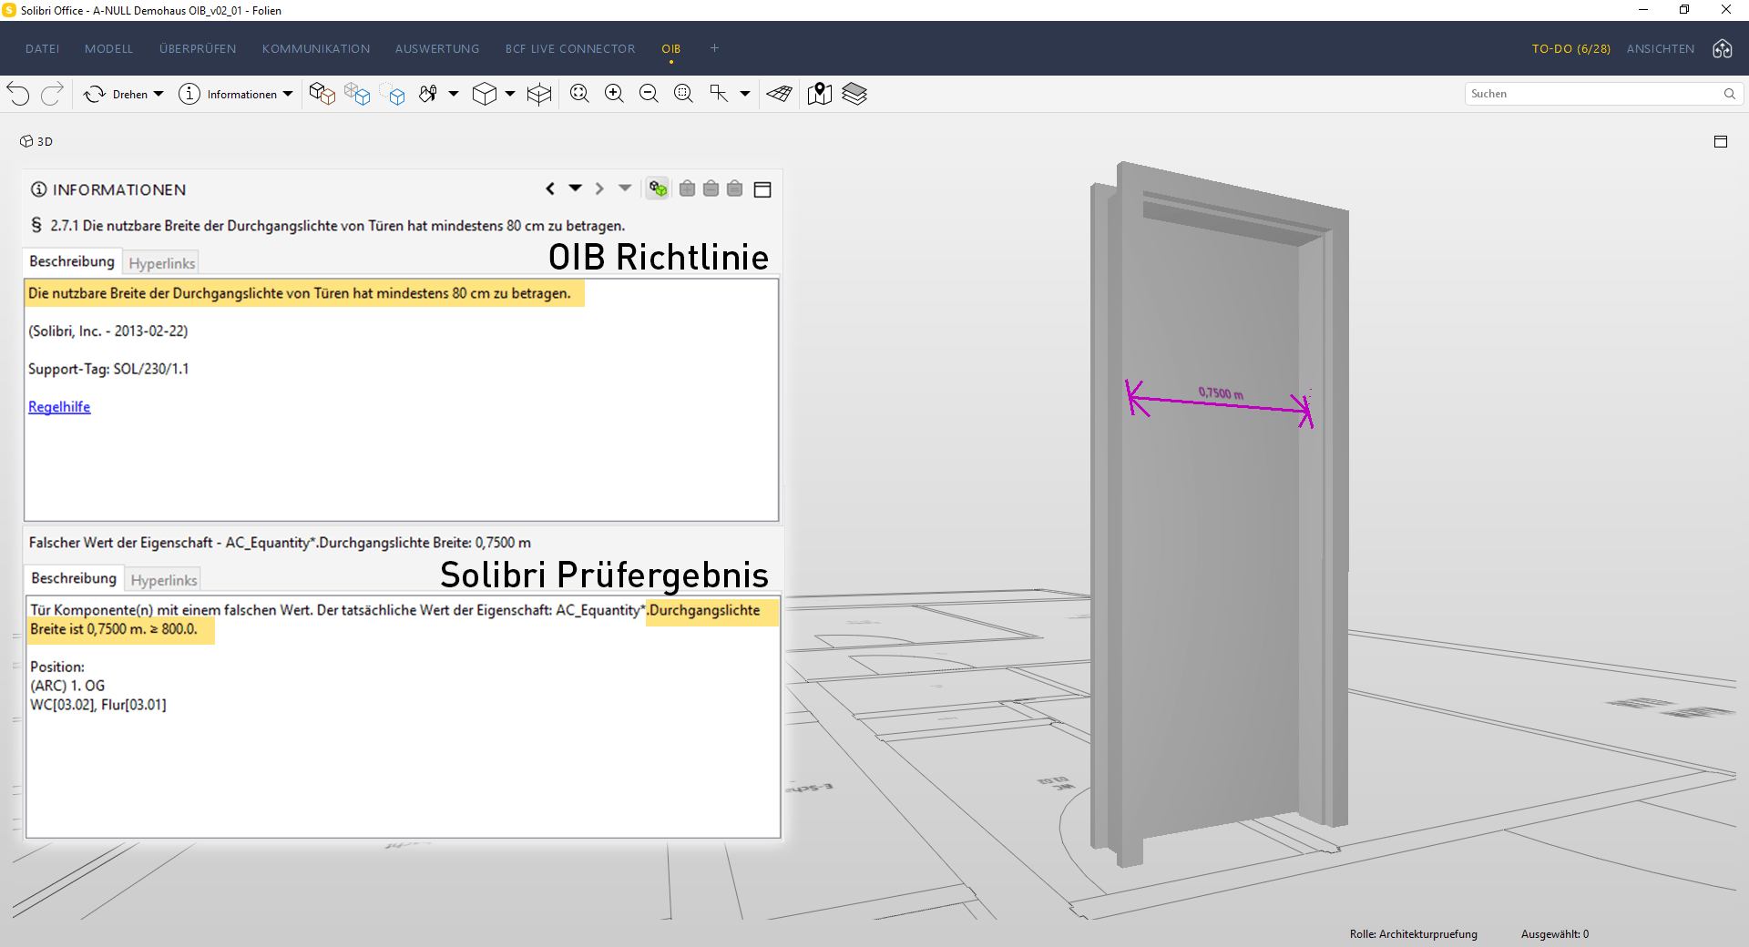Click the stacked layers icon
This screenshot has height=947, width=1749.
854,94
